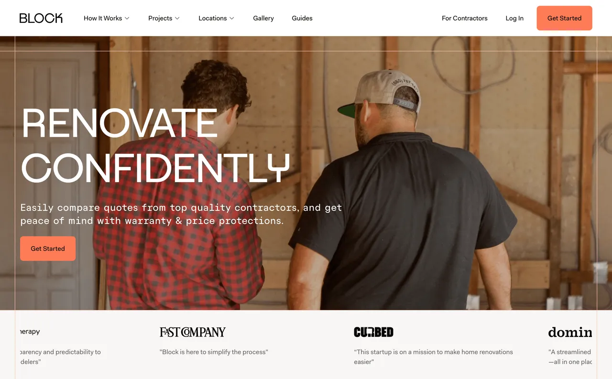Expand the How It Works chevron
The width and height of the screenshot is (612, 379).
(127, 18)
